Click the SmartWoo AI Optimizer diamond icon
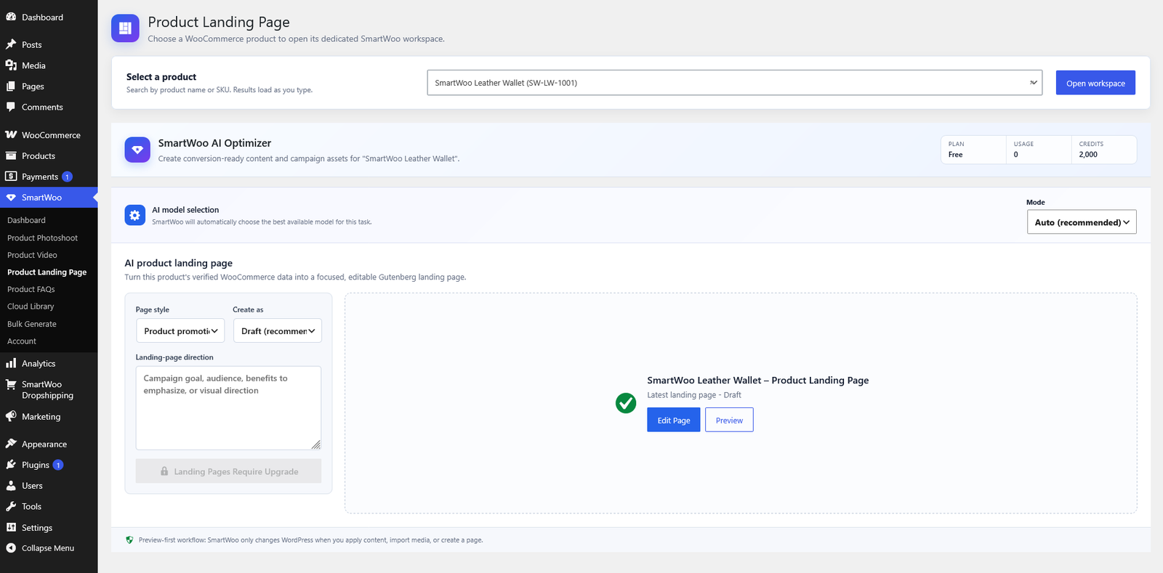 (x=137, y=150)
